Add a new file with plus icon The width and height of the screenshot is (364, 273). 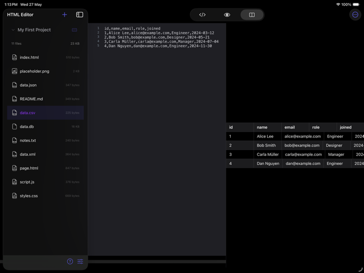pyautogui.click(x=64, y=14)
